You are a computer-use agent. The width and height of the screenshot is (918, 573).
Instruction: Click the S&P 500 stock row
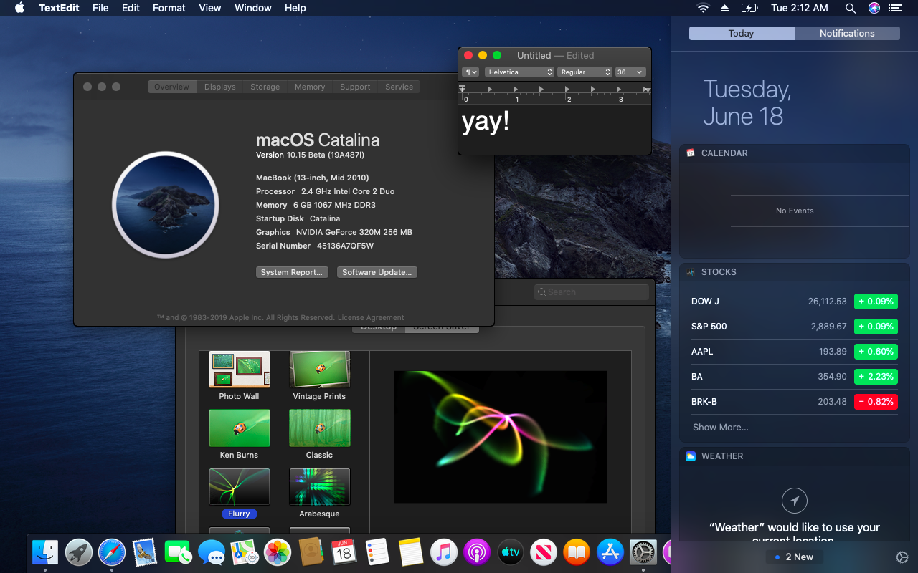tap(795, 327)
